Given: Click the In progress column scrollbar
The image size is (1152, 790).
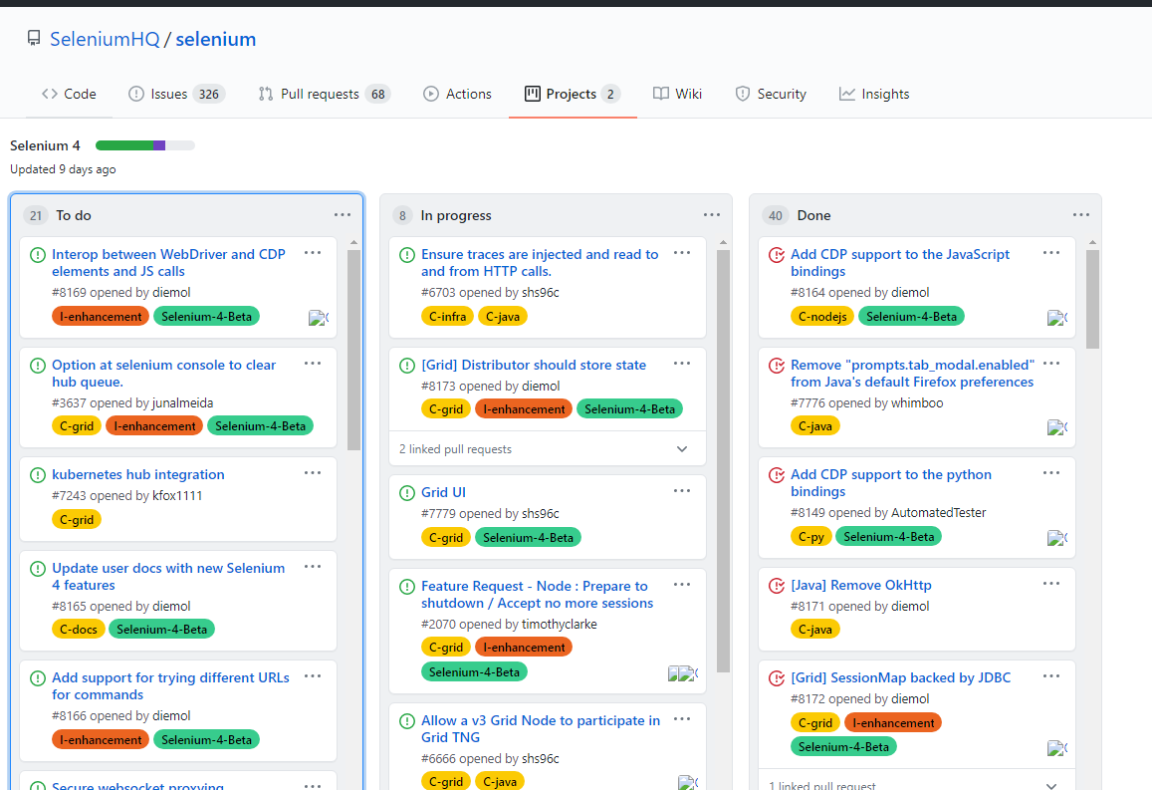Looking at the screenshot, I should click(724, 461).
